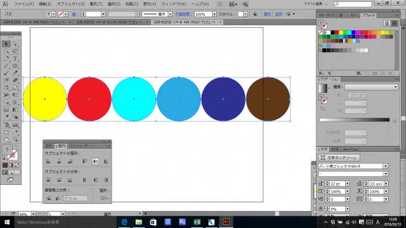The height and width of the screenshot is (228, 406).
Task: Open the ファイル(F) menu
Action: pyautogui.click(x=23, y=4)
